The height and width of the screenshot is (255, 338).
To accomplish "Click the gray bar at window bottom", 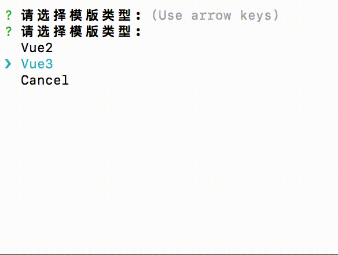I will point(169,254).
